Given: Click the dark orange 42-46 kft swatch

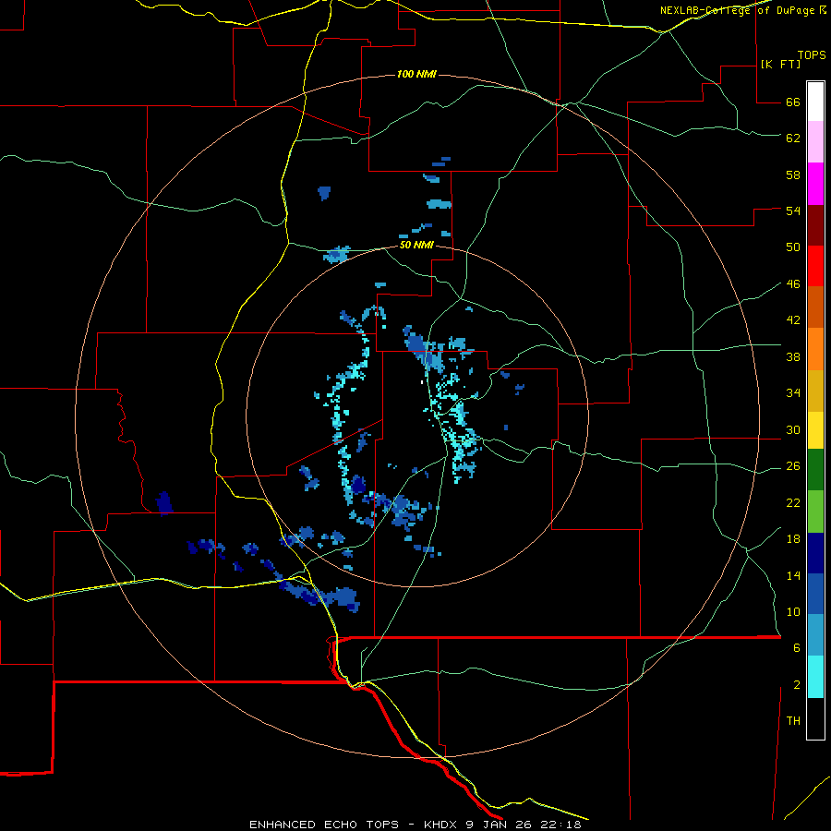Looking at the screenshot, I should pyautogui.click(x=815, y=307).
